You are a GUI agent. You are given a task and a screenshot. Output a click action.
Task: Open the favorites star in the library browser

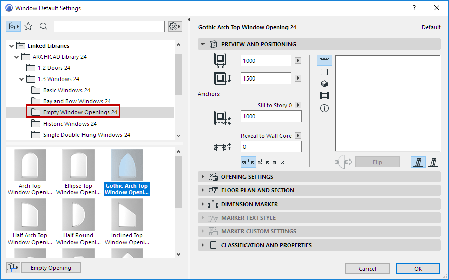28,26
